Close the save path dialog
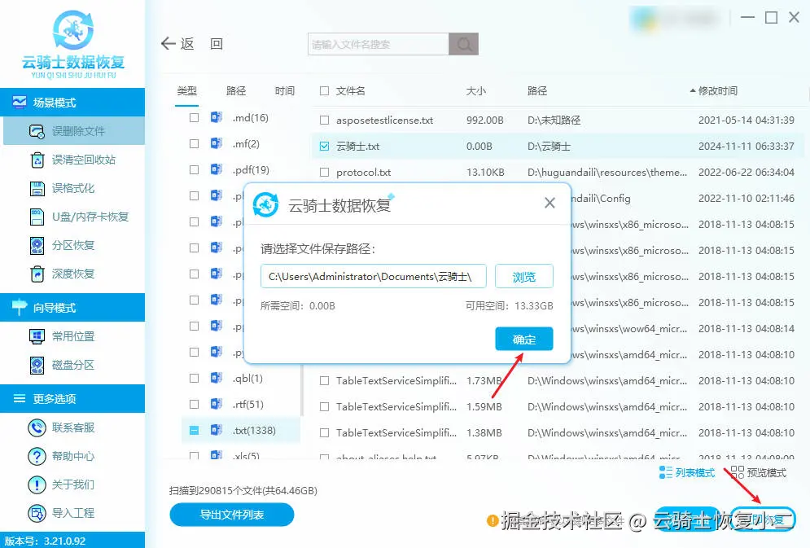The height and width of the screenshot is (548, 810). (549, 204)
